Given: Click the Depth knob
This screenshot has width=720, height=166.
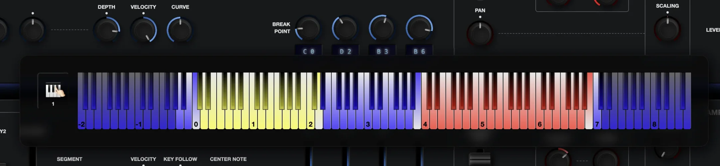Looking at the screenshot, I should tap(106, 30).
